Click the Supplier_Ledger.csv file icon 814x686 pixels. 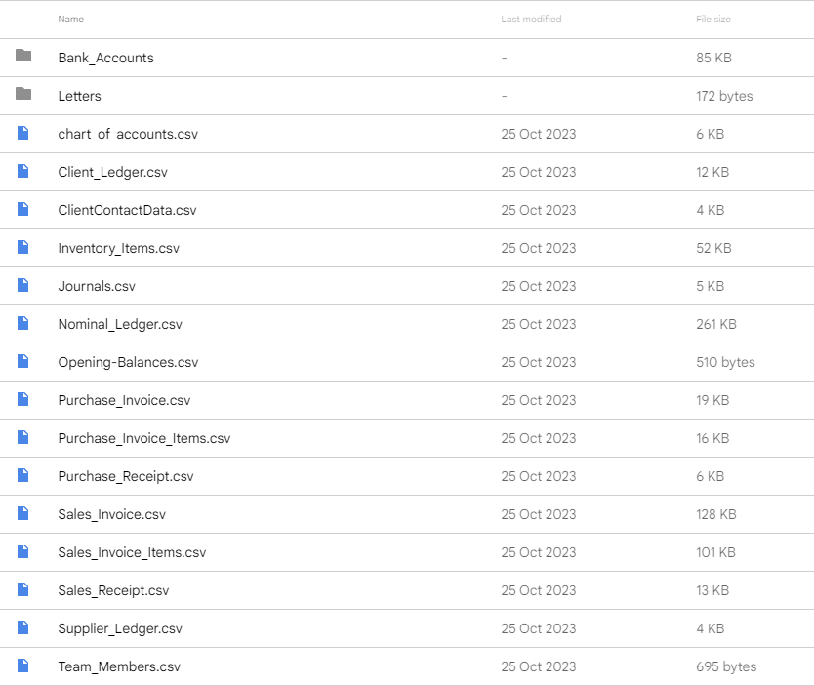tap(22, 627)
